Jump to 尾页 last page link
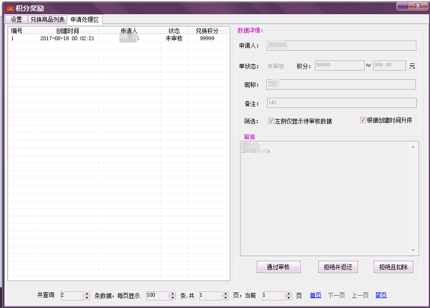The height and width of the screenshot is (308, 430). (x=381, y=295)
